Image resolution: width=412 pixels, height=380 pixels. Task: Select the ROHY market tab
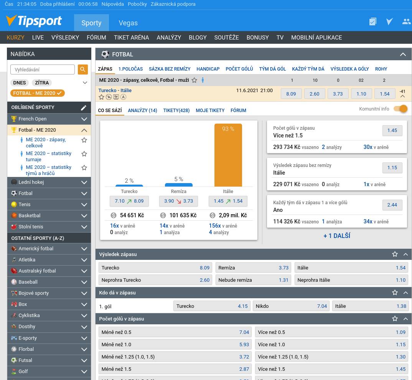point(381,69)
